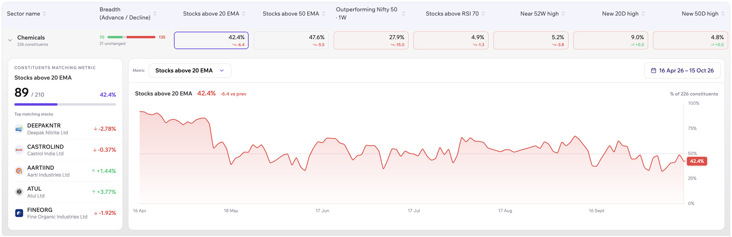Sort by Stocks above 50 EMA icon
732x237 pixels.
click(323, 13)
